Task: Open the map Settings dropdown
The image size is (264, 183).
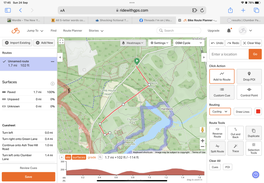Action: point(159,43)
